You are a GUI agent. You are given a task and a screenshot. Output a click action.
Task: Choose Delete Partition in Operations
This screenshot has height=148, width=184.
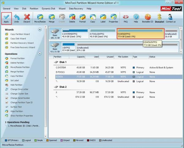pyautogui.click(x=17, y=63)
